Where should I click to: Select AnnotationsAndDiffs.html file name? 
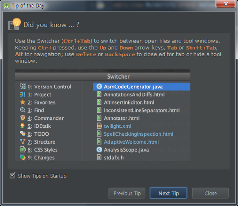(134, 94)
